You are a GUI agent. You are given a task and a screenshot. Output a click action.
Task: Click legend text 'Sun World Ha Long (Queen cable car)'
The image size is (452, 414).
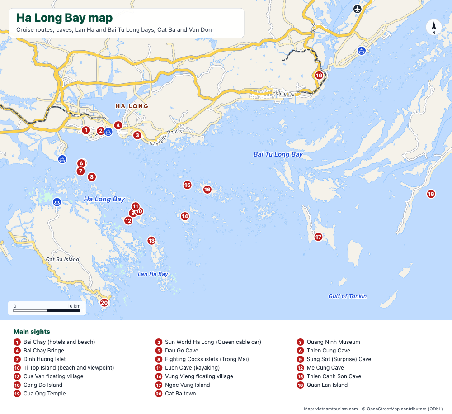(x=213, y=342)
